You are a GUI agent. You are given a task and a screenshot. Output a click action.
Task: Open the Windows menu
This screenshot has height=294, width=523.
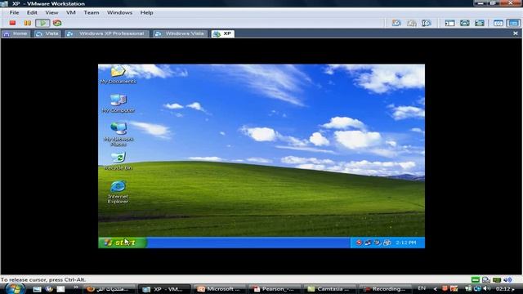click(119, 12)
